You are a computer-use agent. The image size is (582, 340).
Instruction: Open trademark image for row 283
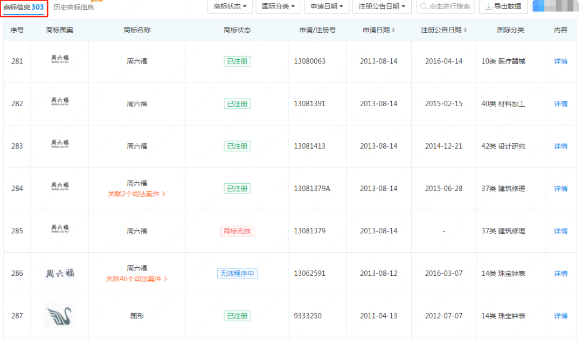click(60, 144)
